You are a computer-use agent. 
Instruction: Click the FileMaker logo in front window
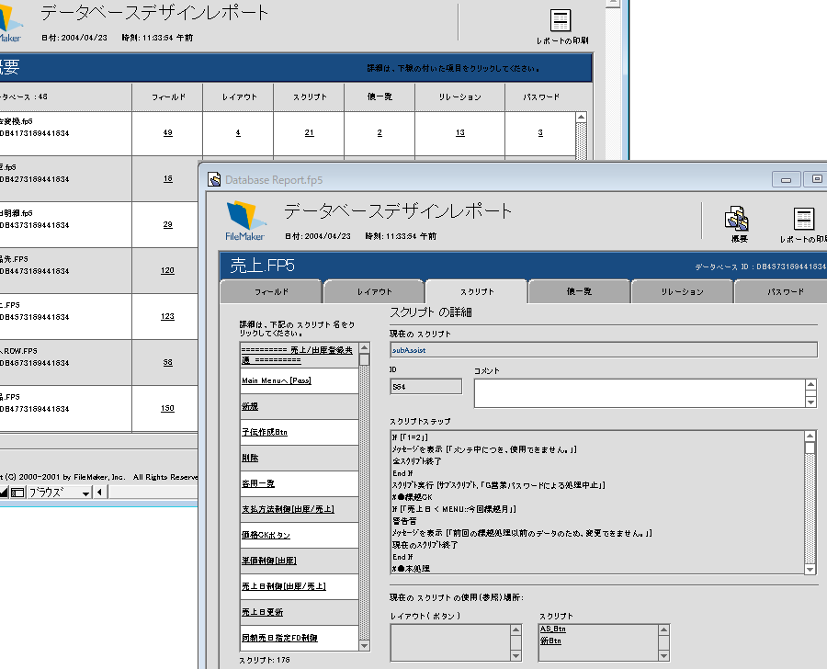(x=245, y=221)
